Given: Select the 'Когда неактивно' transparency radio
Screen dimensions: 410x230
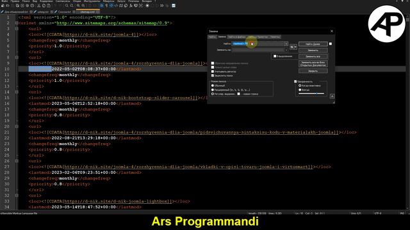Looking at the screenshot, I should point(300,85).
